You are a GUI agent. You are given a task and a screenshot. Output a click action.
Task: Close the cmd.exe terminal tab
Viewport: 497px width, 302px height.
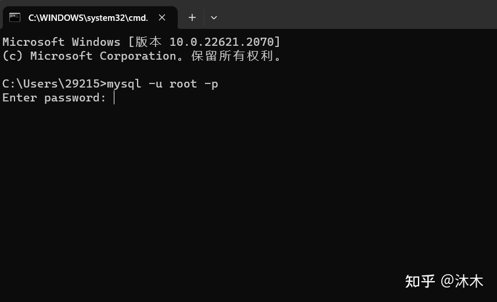[x=163, y=17]
